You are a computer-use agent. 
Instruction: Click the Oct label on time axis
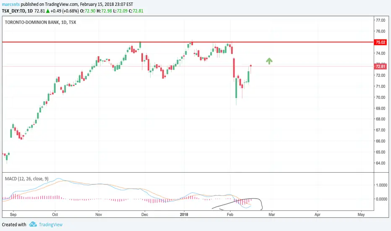point(55,215)
